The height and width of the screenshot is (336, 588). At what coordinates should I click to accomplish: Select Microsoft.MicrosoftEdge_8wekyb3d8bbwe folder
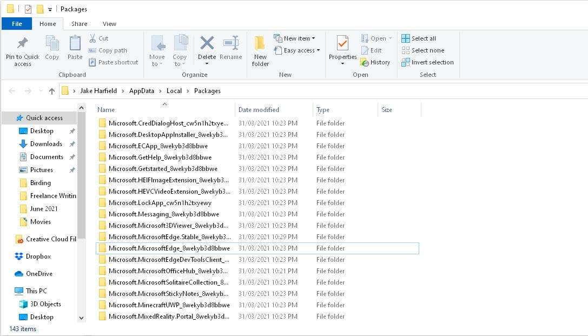(x=257, y=248)
